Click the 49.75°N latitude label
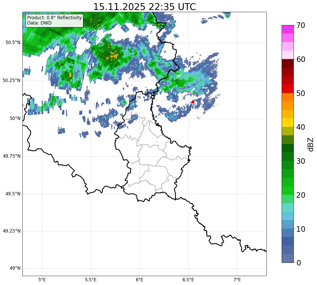Image resolution: width=317 pixels, height=285 pixels. [x=12, y=156]
